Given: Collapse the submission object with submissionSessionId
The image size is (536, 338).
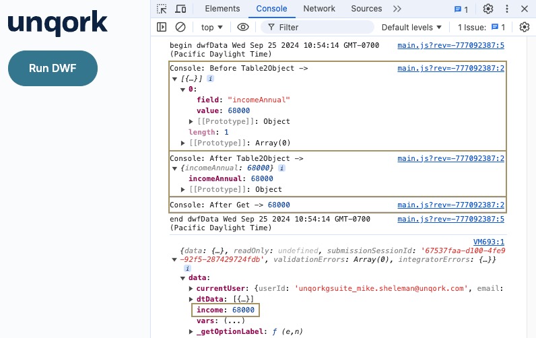Looking at the screenshot, I should [174, 260].
